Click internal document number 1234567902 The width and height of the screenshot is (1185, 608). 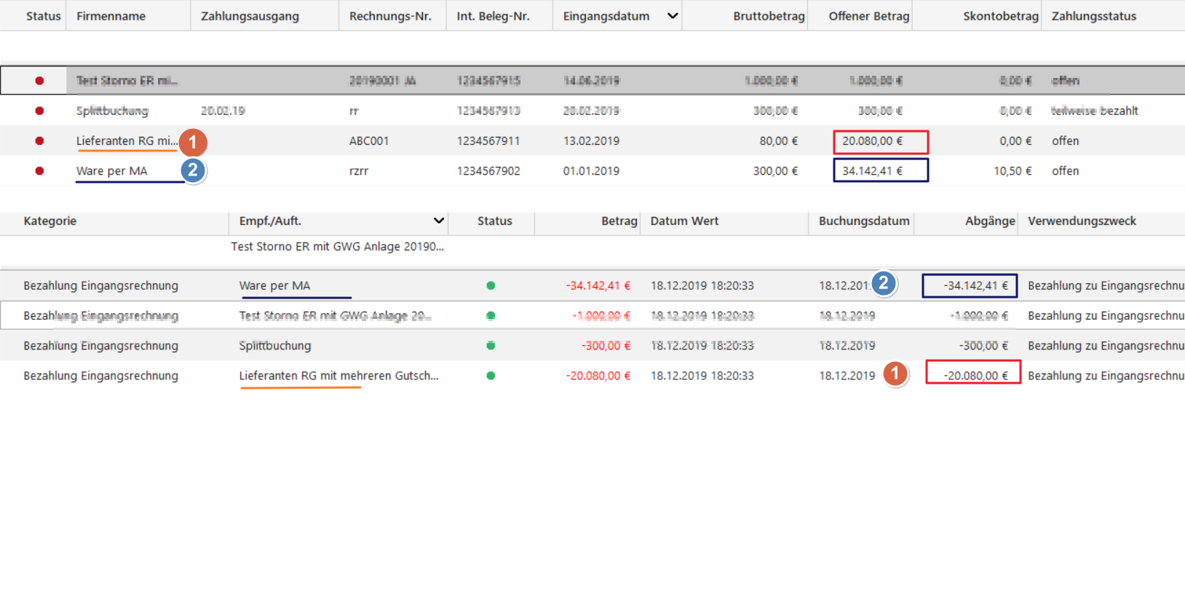click(488, 171)
